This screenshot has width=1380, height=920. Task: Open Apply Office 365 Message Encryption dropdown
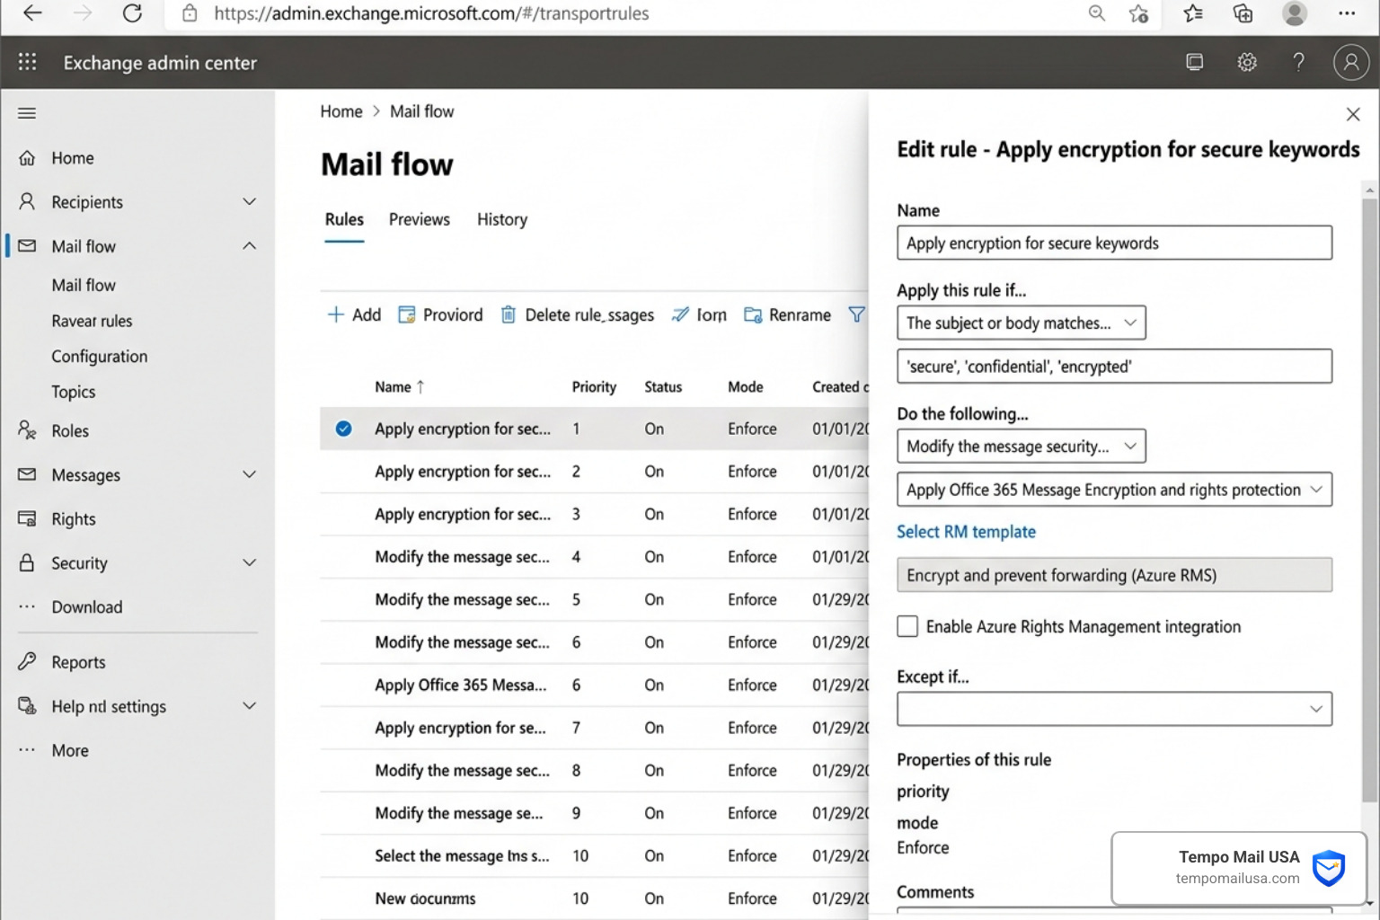click(1114, 490)
